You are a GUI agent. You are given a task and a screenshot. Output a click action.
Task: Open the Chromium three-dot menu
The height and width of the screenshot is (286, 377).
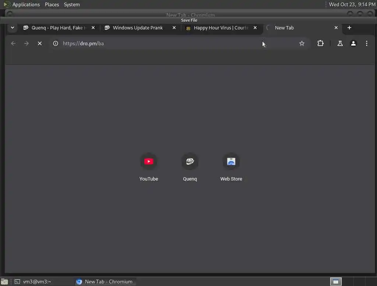coord(367,43)
